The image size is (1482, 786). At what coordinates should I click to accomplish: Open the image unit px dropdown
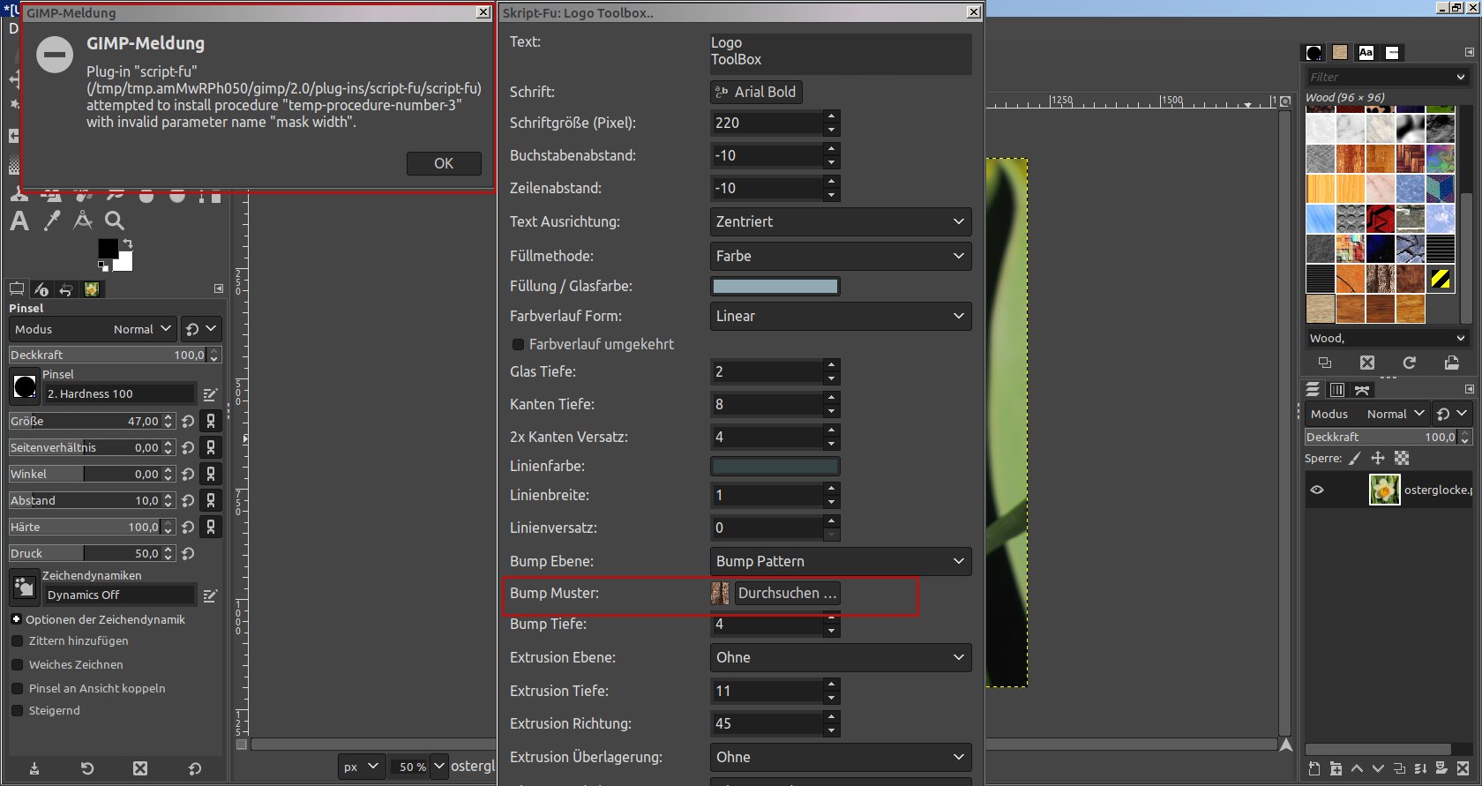(361, 767)
